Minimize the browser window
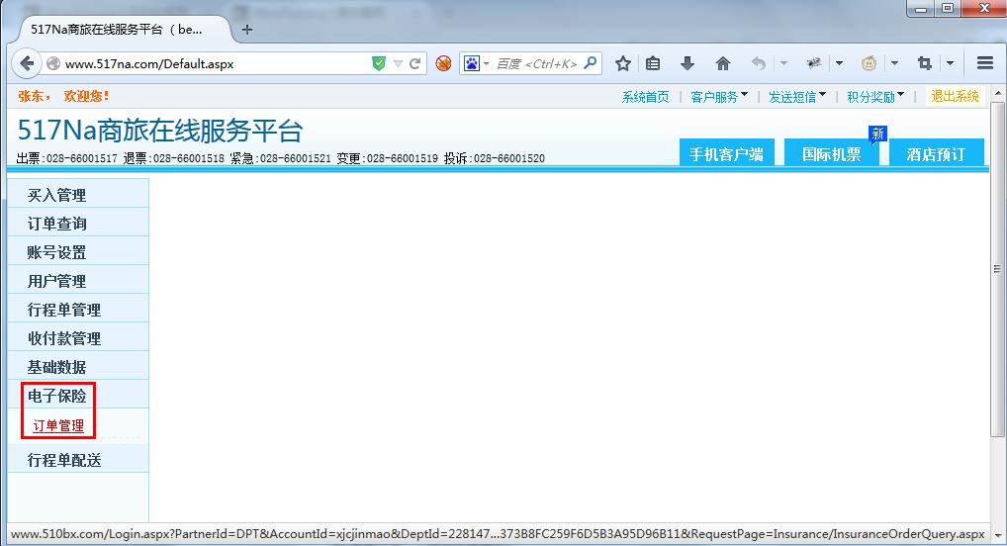The image size is (1007, 546). (921, 8)
